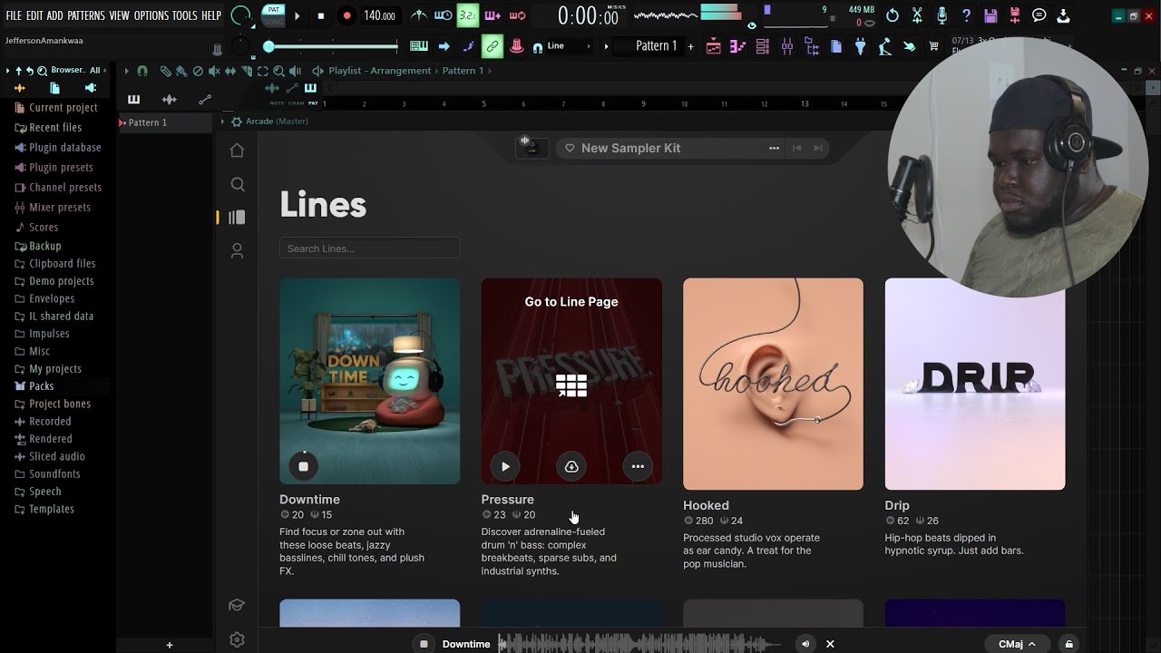Click the song position slider
The height and width of the screenshot is (653, 1161).
tap(332, 46)
